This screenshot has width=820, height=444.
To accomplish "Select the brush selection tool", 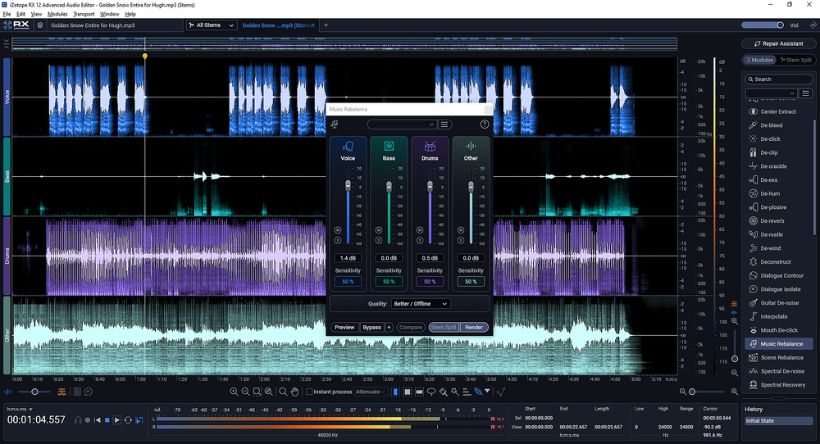I will pyautogui.click(x=443, y=392).
